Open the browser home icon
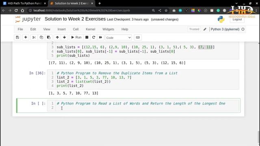Image resolution: width=260 pixels, height=146 pixels. point(22,11)
